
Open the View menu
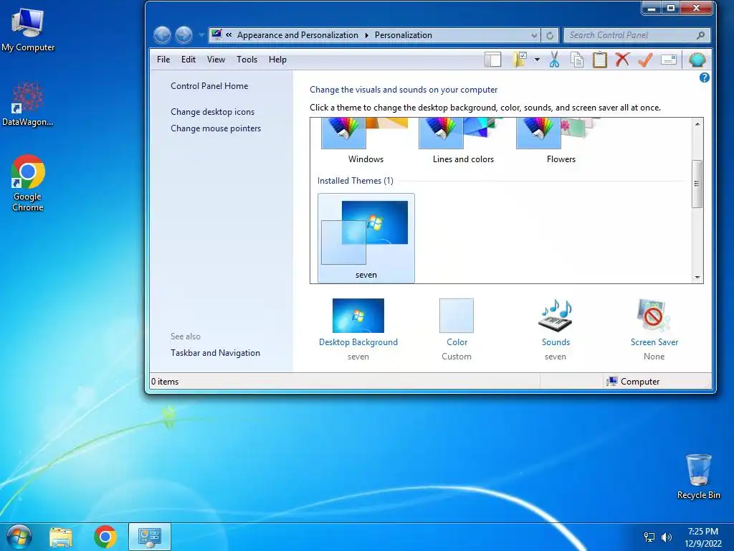[216, 60]
